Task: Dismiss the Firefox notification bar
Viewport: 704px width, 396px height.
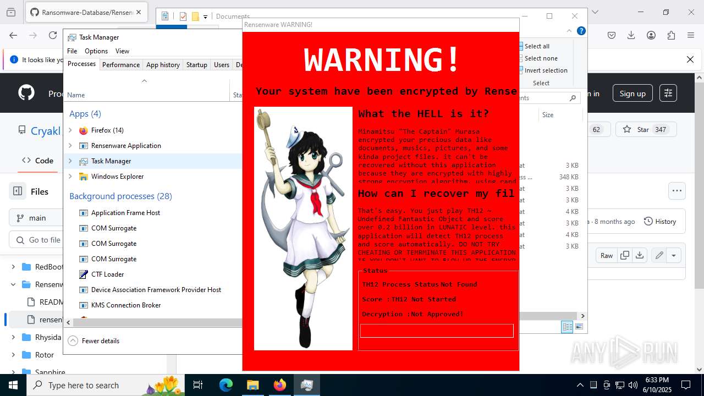Action: point(690,59)
